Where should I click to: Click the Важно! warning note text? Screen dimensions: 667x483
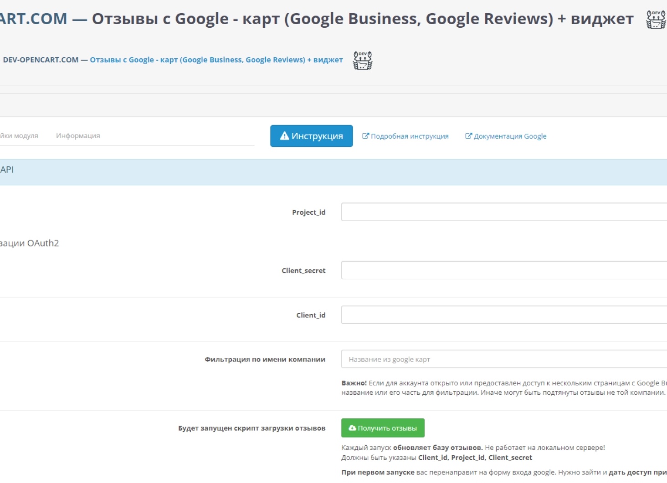coord(504,387)
